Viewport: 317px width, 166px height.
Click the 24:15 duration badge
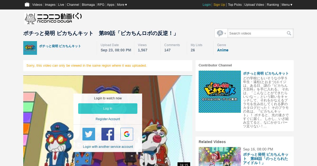[x=184, y=164]
